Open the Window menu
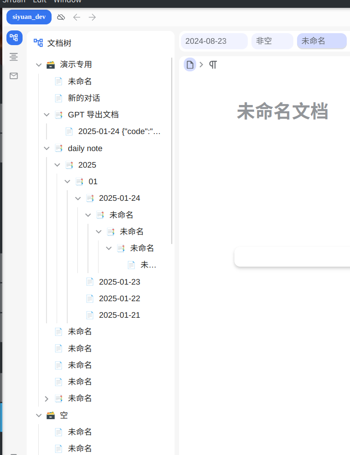350x455 pixels. tap(68, 1)
